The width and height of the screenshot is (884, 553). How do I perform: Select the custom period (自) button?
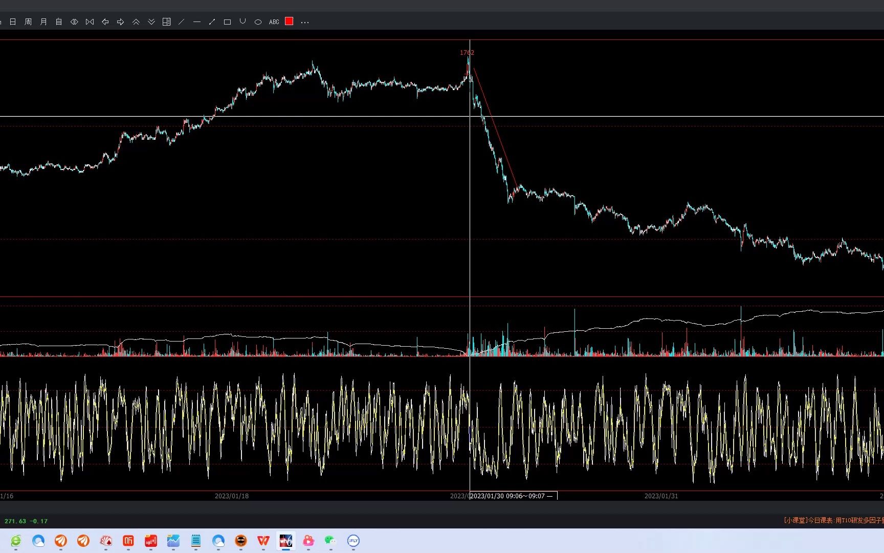pyautogui.click(x=59, y=22)
